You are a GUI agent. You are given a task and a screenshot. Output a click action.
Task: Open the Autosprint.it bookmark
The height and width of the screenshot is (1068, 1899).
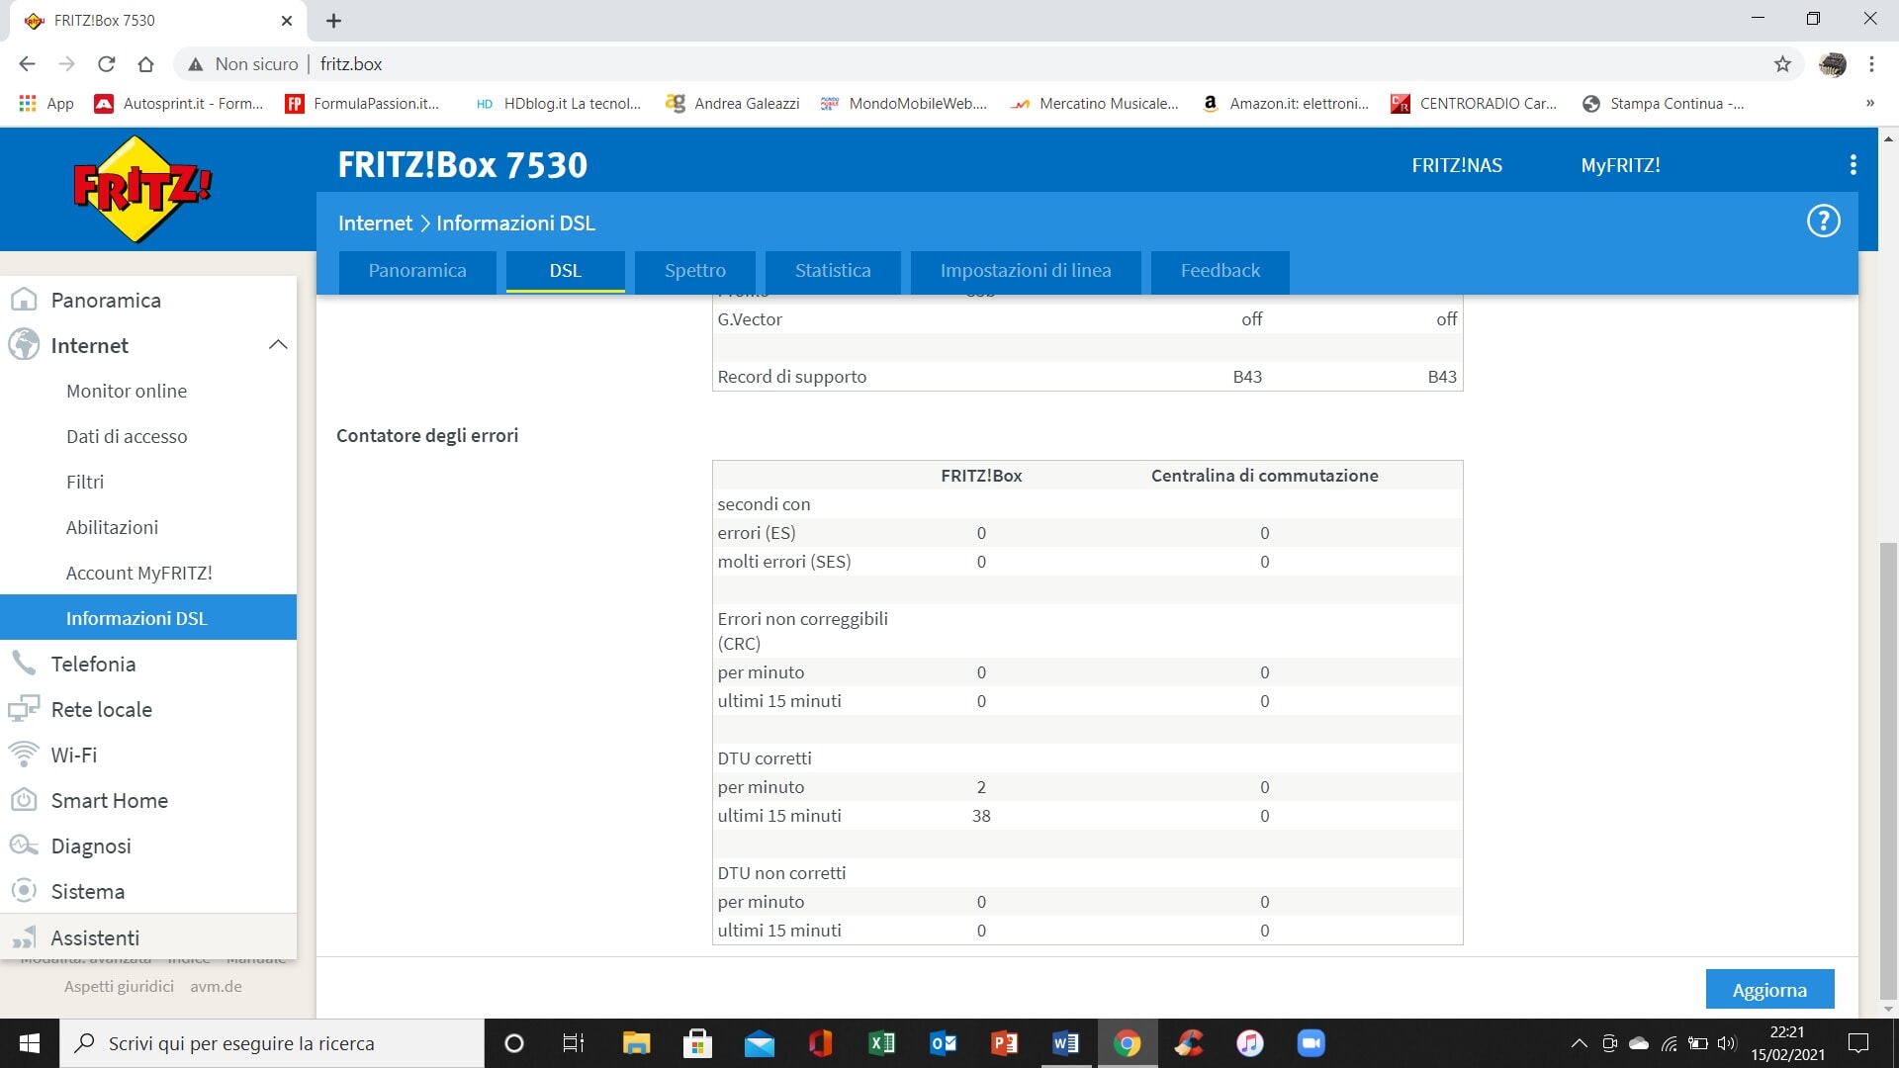pos(179,103)
